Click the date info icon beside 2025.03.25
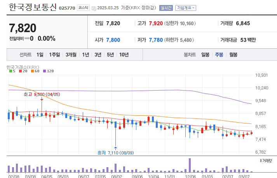Screen dimensions: 277x178 point(94,8)
